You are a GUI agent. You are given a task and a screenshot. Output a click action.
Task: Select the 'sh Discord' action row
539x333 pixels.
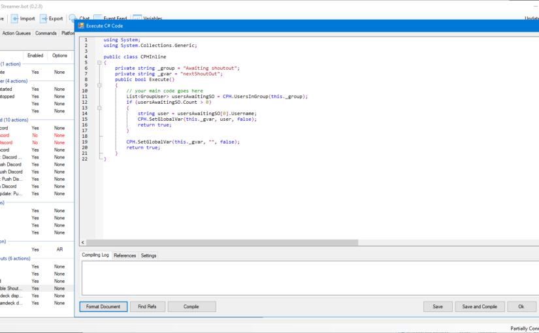pyautogui.click(x=37, y=165)
